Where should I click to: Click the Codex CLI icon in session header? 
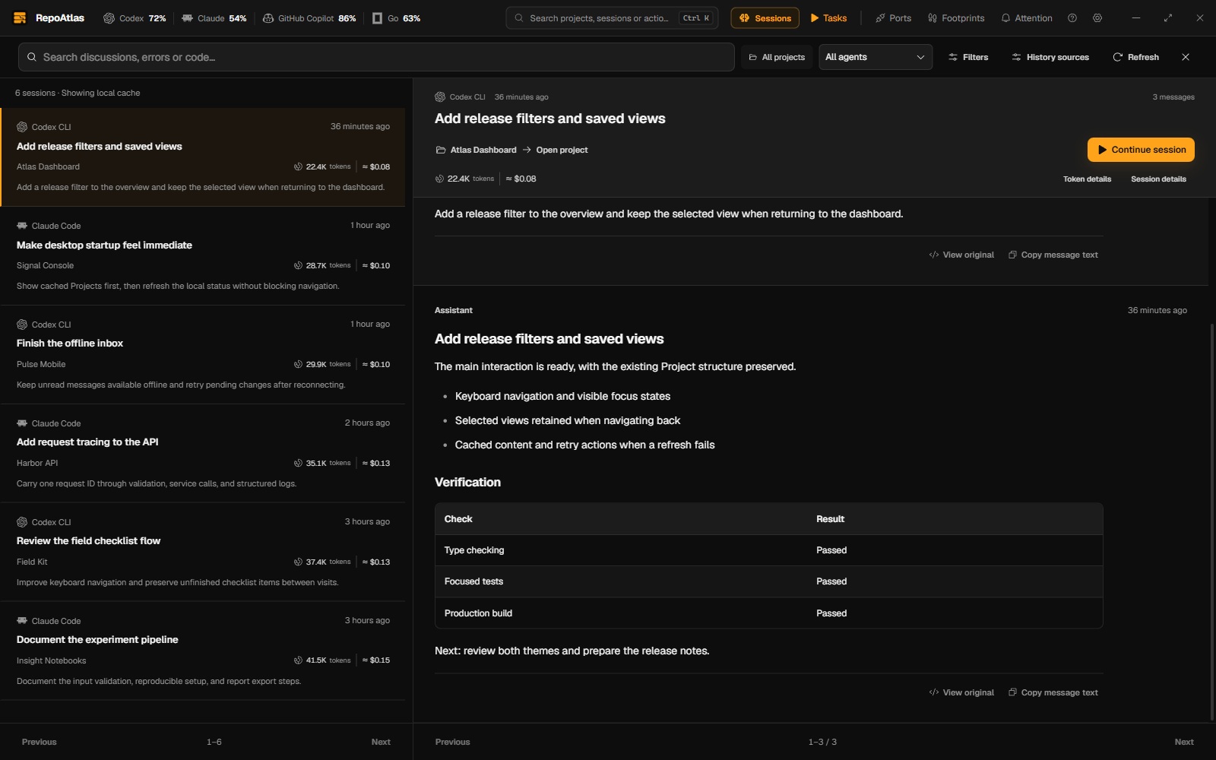(440, 97)
